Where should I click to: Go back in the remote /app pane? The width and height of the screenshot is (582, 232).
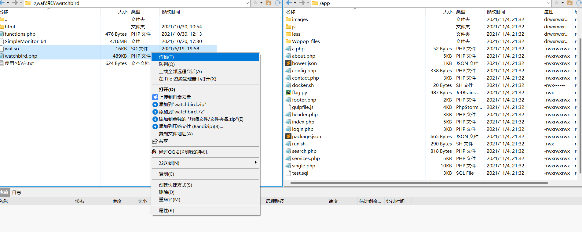(x=289, y=3)
